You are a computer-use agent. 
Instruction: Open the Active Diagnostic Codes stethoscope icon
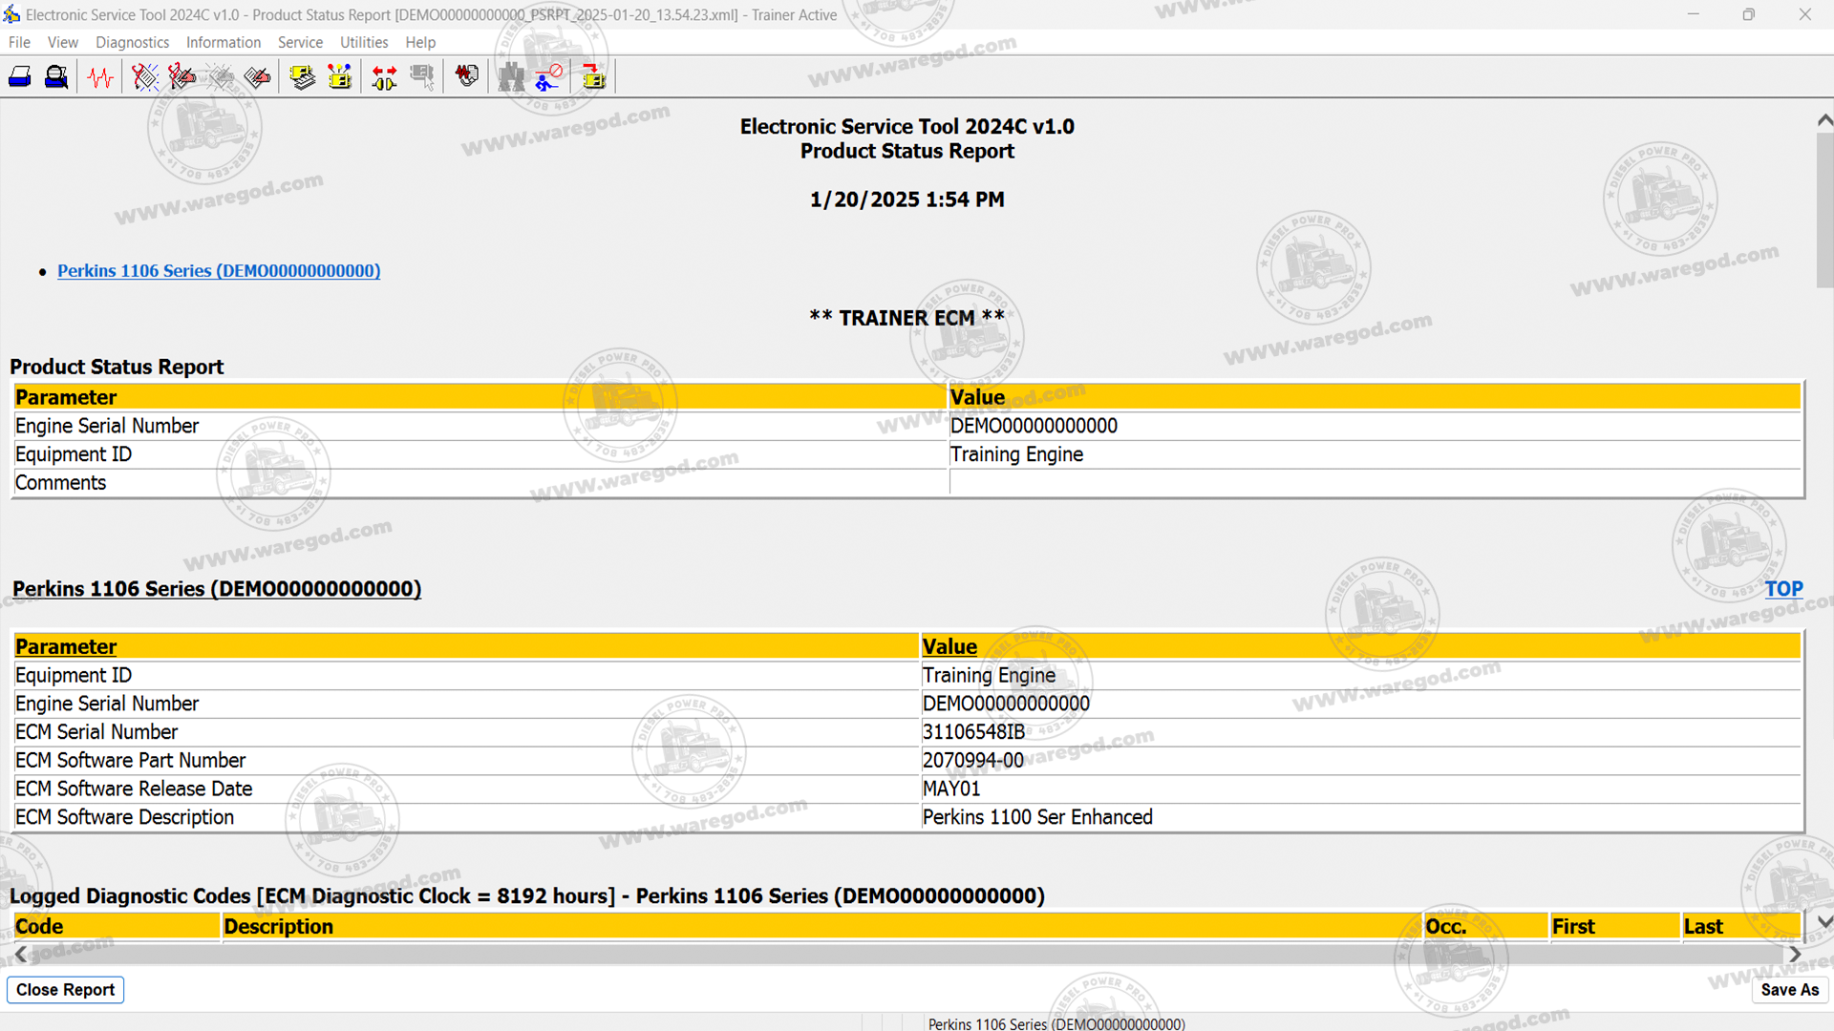point(144,76)
